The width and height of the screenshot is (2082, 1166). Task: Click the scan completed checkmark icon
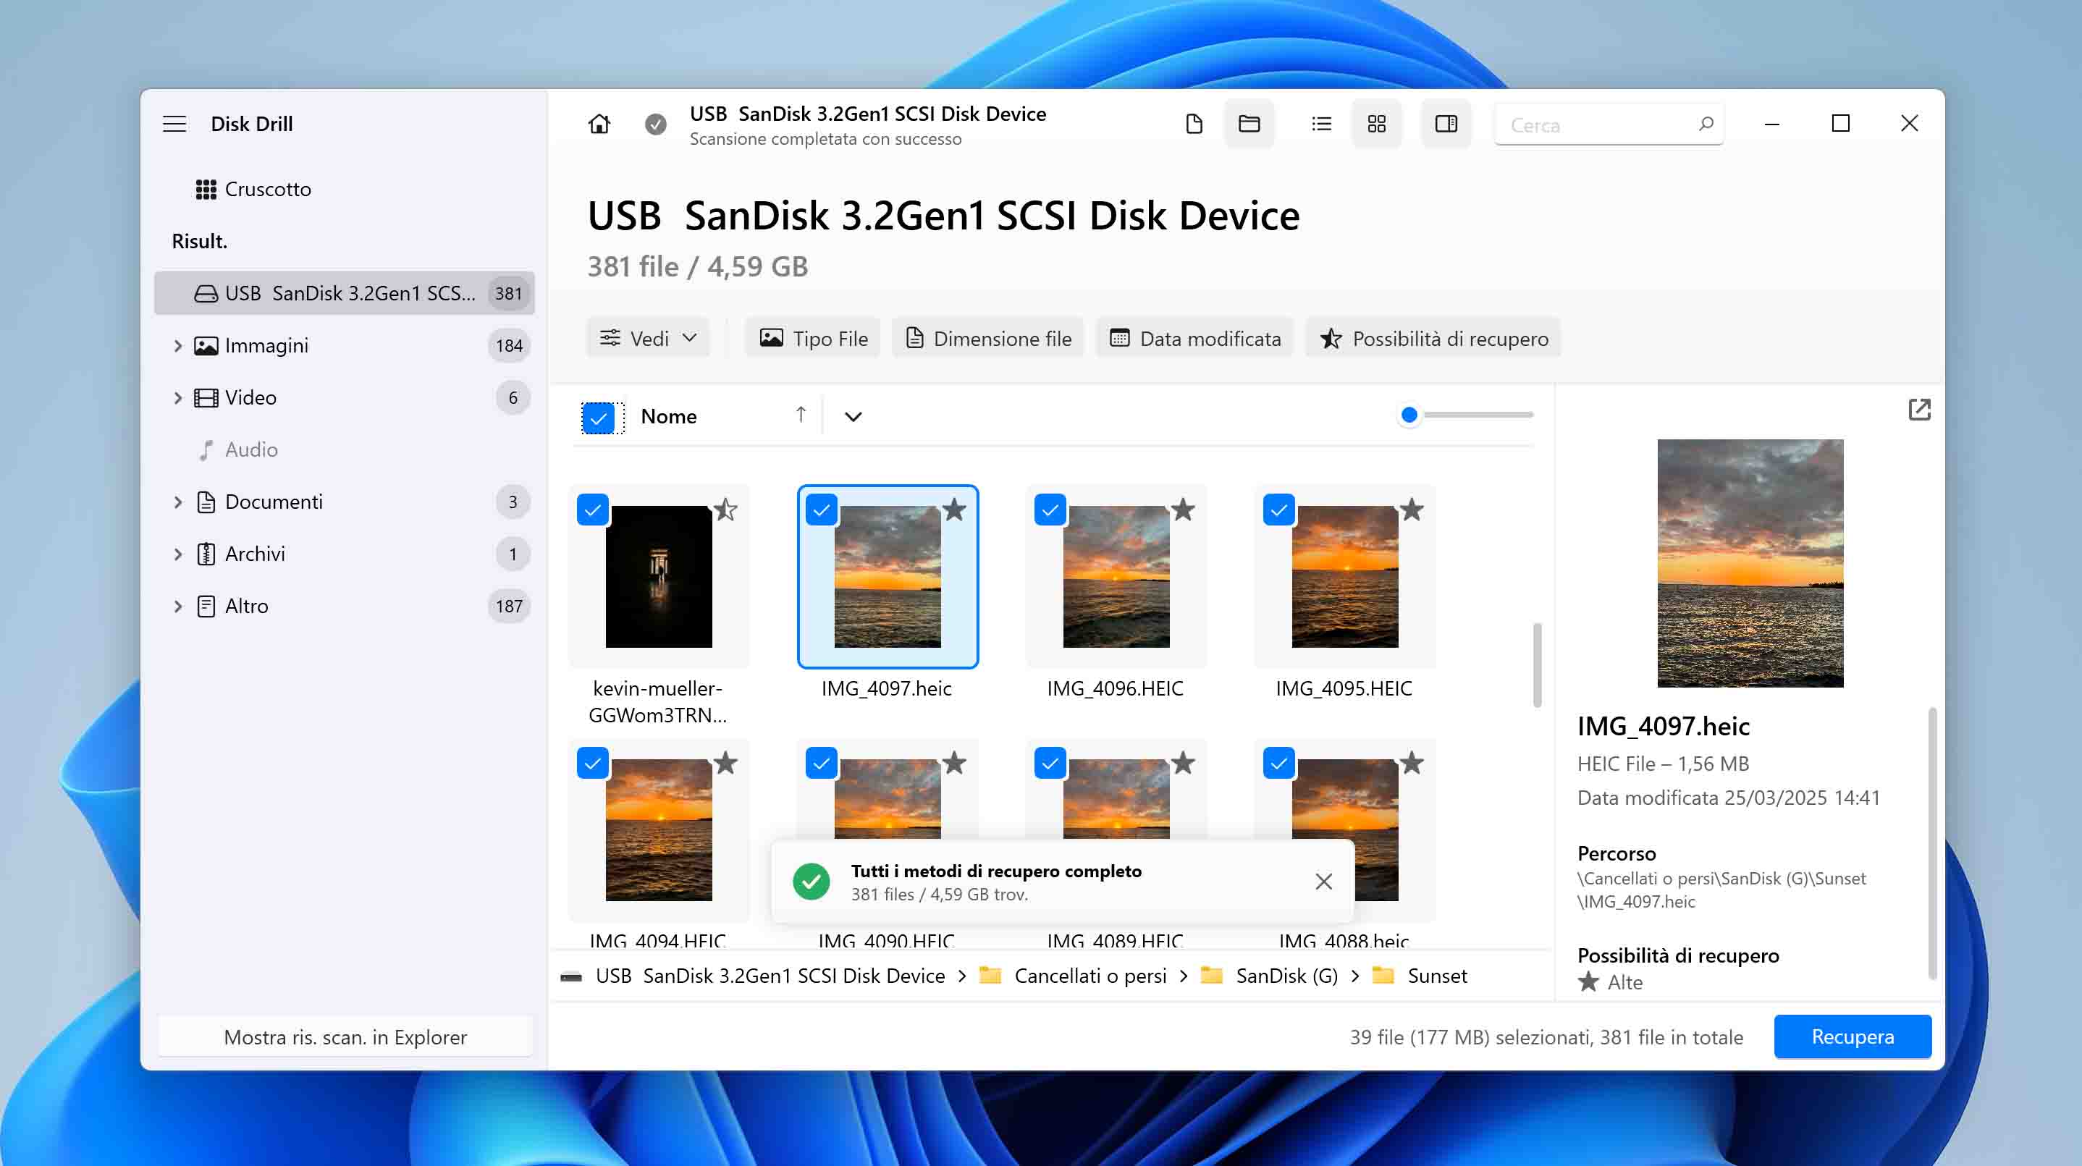coord(655,124)
